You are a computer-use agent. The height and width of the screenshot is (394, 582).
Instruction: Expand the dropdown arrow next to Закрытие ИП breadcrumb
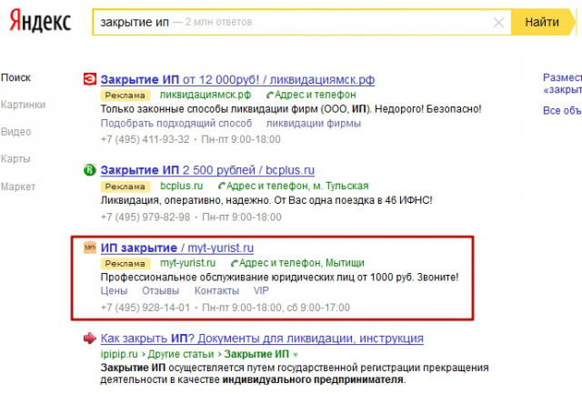296,355
